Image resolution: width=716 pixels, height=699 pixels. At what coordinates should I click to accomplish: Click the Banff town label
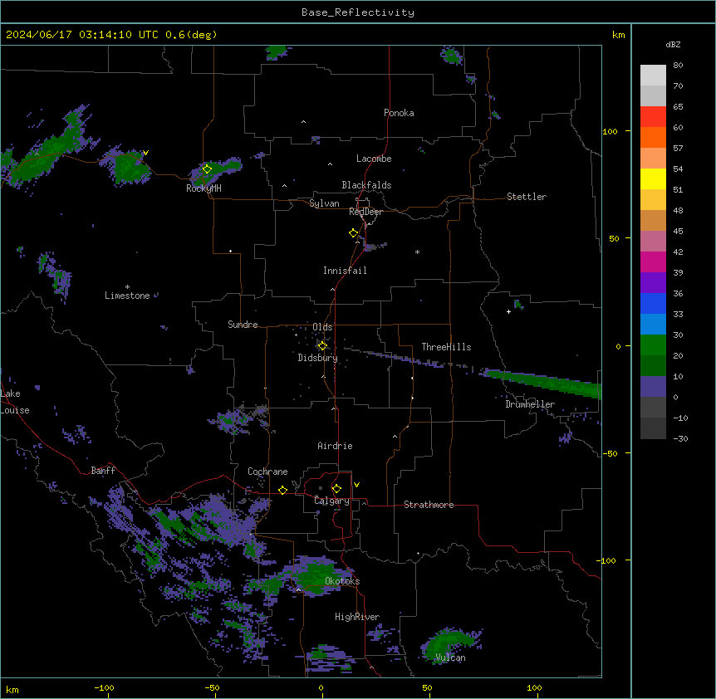(x=103, y=471)
